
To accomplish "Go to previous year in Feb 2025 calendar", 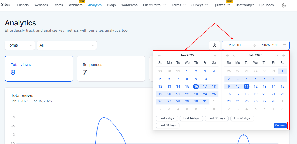I will click(x=227, y=55).
